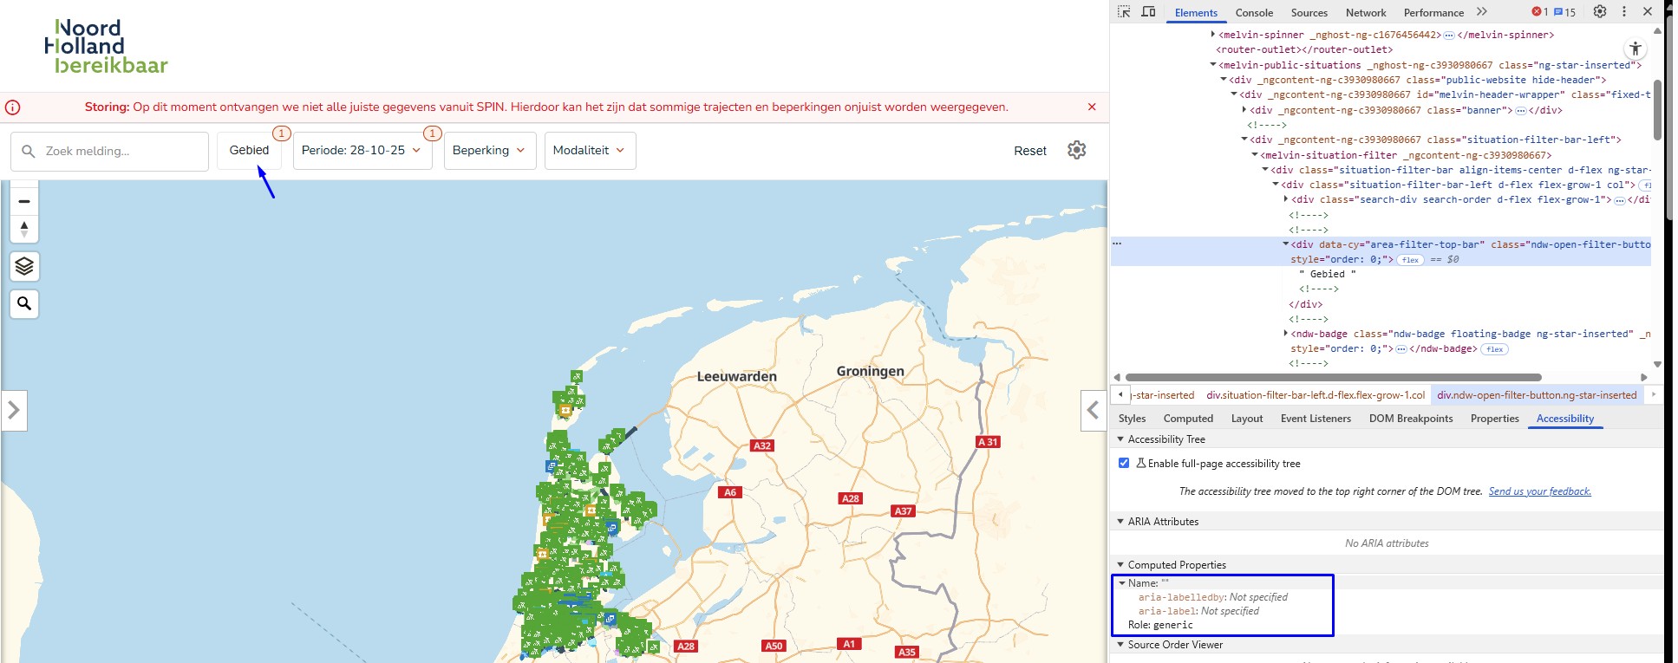Viewport: 1678px width, 663px height.
Task: Toggle the device toolbar icon in DevTools
Action: point(1148,12)
